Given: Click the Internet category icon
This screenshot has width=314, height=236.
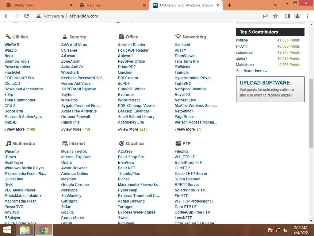Looking at the screenshot, I should coord(65,144).
